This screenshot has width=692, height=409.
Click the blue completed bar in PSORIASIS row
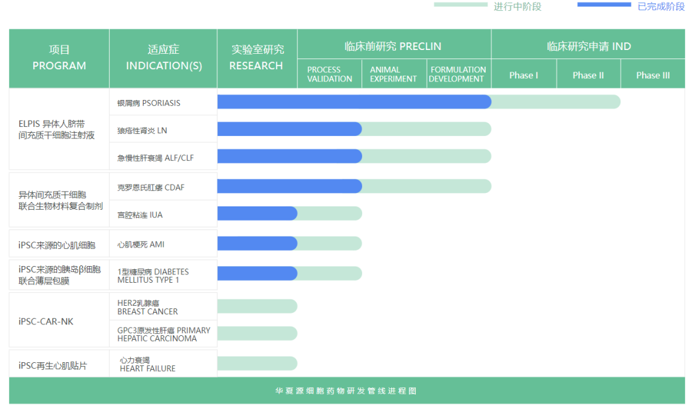pyautogui.click(x=354, y=102)
